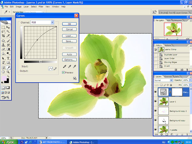Swap foreground and background colors
The image size is (192, 144).
coord(8,76)
